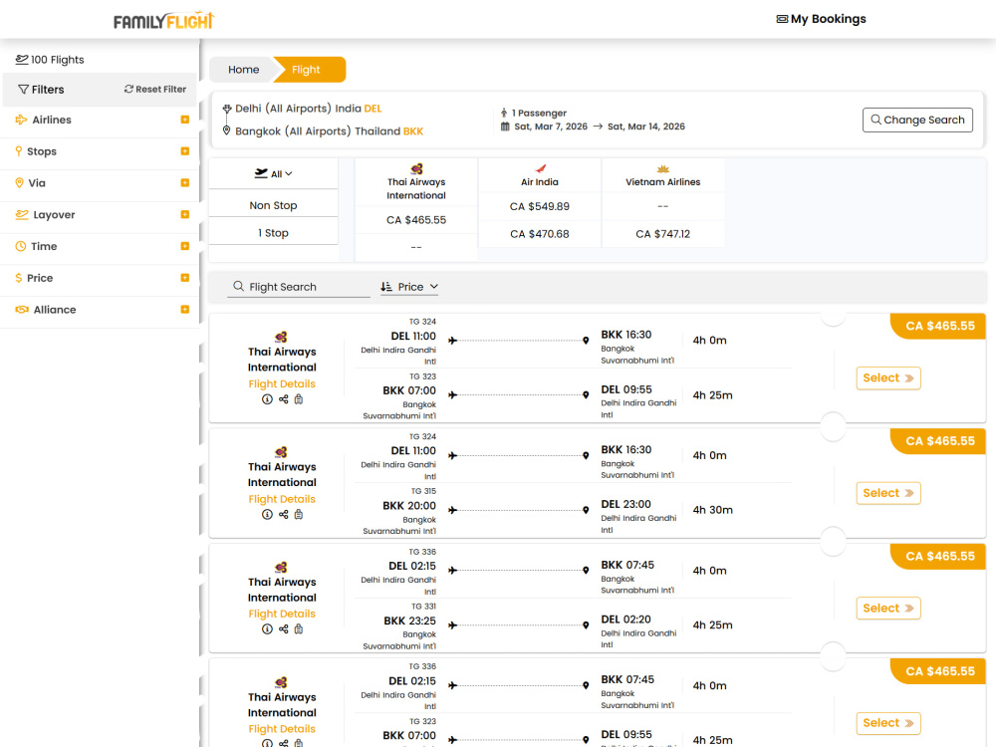Click the Price dollar icon
The image size is (996, 747).
(x=18, y=278)
